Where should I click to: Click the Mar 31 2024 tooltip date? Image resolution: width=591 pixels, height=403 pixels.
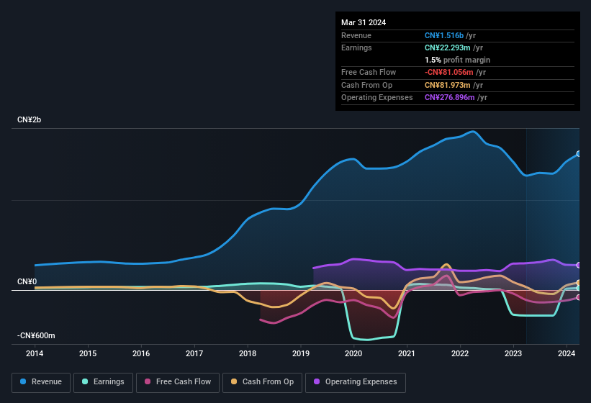click(x=364, y=22)
